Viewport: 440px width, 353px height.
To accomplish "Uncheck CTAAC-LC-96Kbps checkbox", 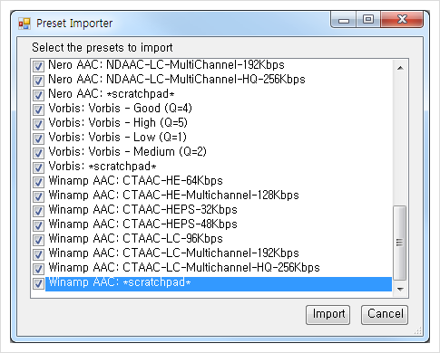I will (x=38, y=240).
